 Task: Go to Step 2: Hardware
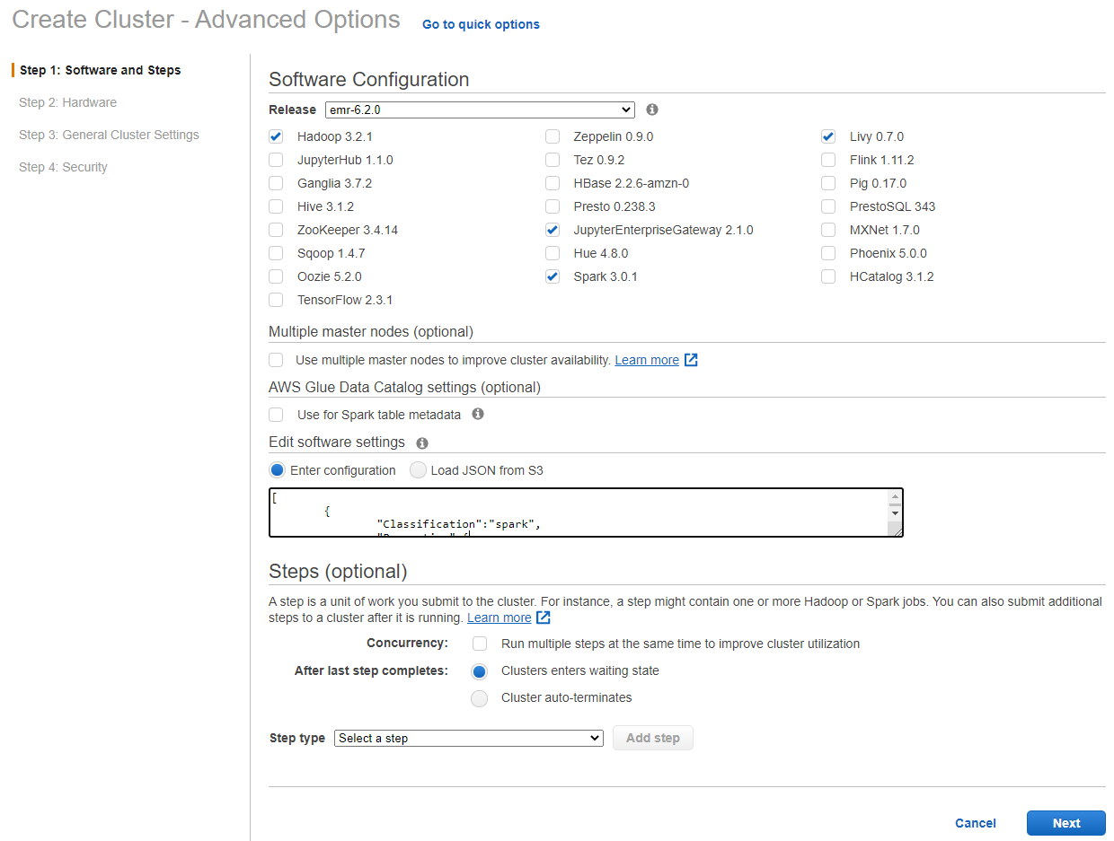coord(67,102)
